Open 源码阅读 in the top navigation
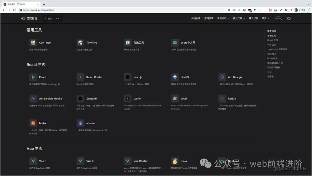Screen dimensions: 312x176 (x=209, y=18)
